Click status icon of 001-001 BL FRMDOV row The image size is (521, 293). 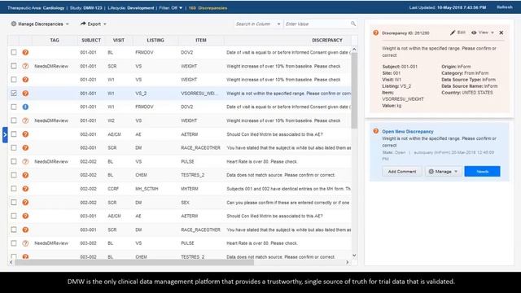[x=25, y=52]
